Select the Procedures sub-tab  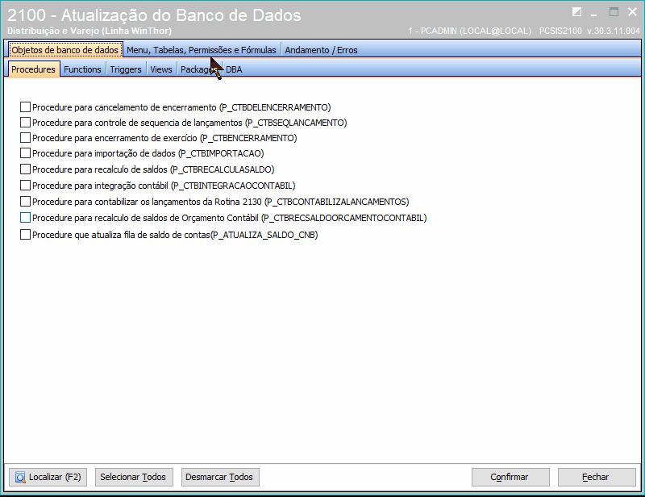click(33, 69)
